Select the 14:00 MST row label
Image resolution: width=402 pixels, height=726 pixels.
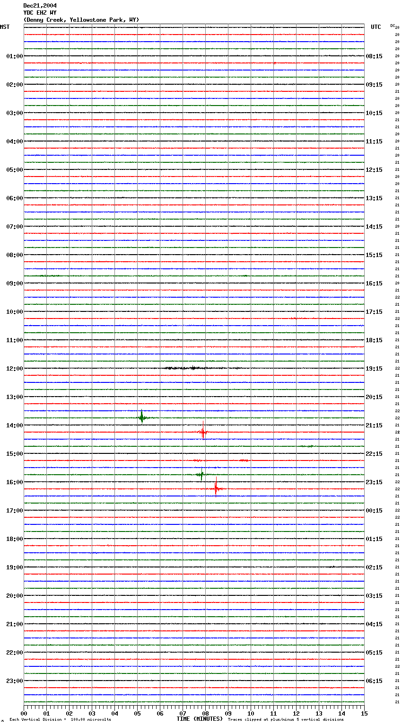(x=14, y=425)
